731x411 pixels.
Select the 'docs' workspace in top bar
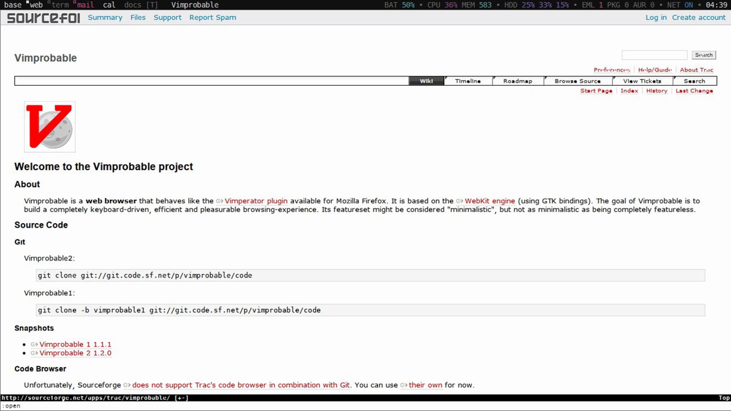coord(133,5)
